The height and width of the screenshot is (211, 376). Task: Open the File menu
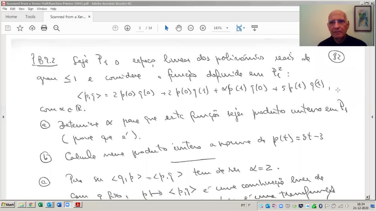5,9
